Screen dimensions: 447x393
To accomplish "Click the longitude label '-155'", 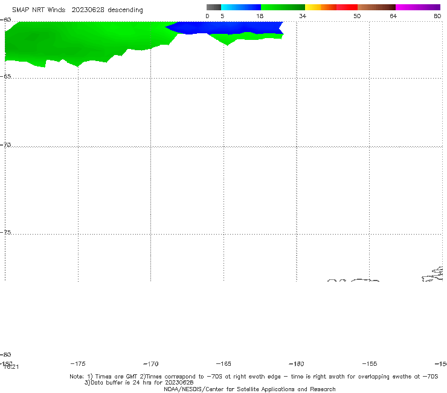I will coord(370,363).
